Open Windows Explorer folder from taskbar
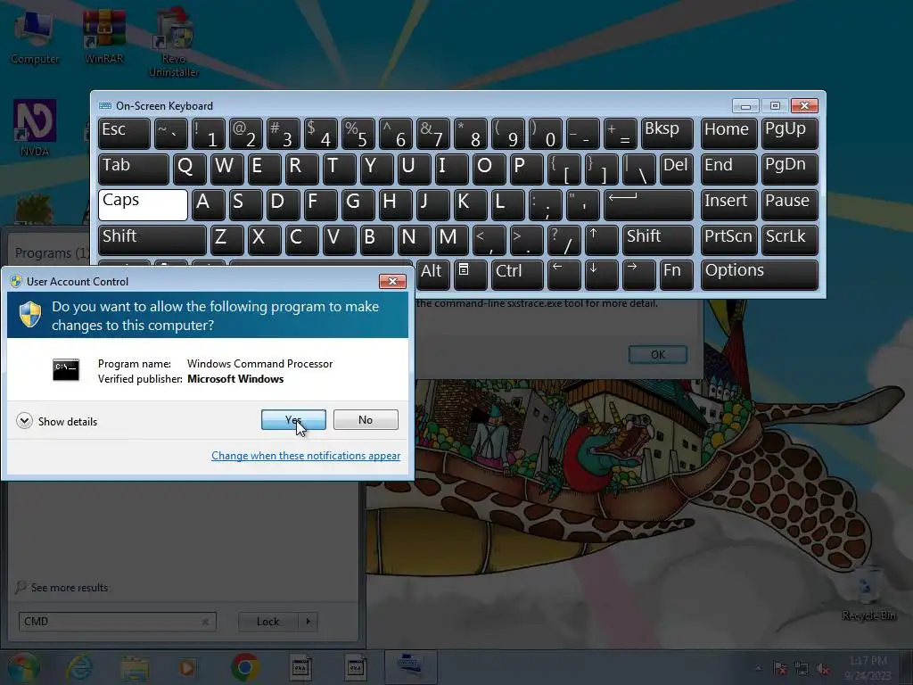The height and width of the screenshot is (685, 913). [x=135, y=667]
